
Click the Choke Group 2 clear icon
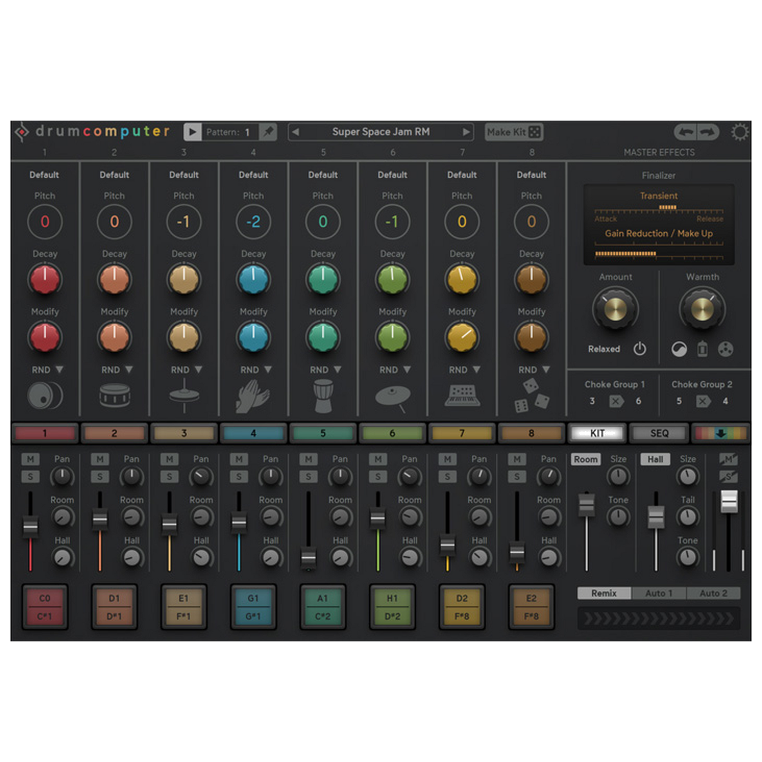point(703,401)
